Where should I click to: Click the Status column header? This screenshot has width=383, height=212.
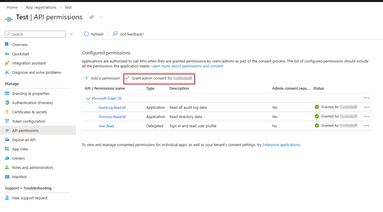coord(319,89)
